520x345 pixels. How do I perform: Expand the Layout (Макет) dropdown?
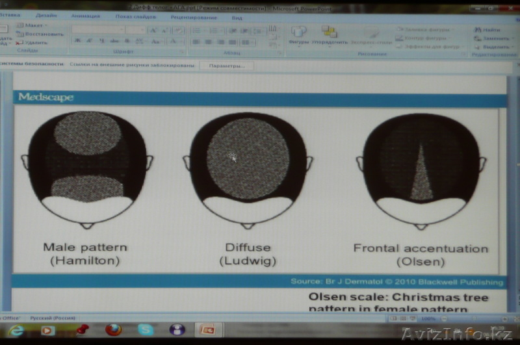tap(34, 25)
